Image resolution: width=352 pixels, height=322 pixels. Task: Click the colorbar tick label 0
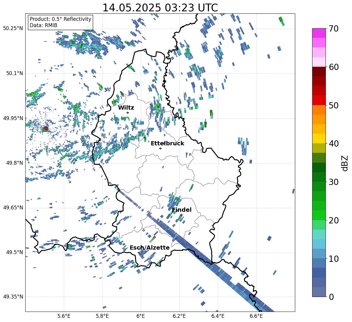pos(331,297)
